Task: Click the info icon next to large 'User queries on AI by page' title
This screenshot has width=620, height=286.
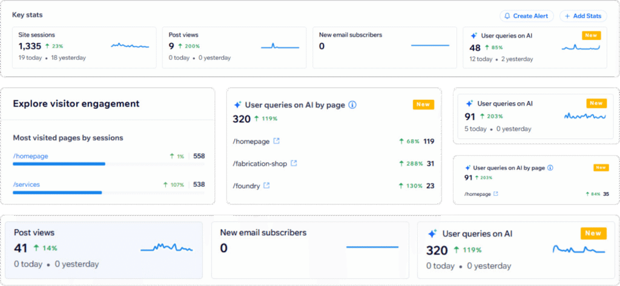Action: pyautogui.click(x=352, y=105)
